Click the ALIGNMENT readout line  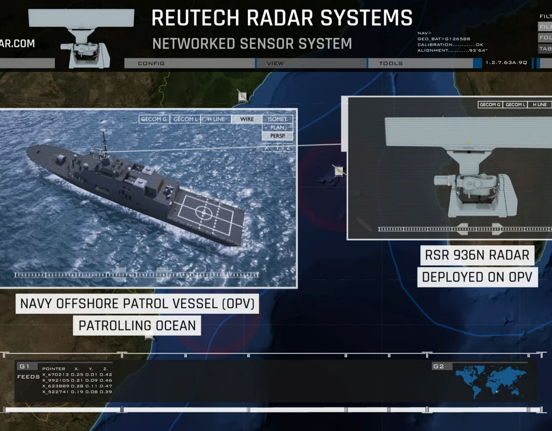click(x=452, y=50)
